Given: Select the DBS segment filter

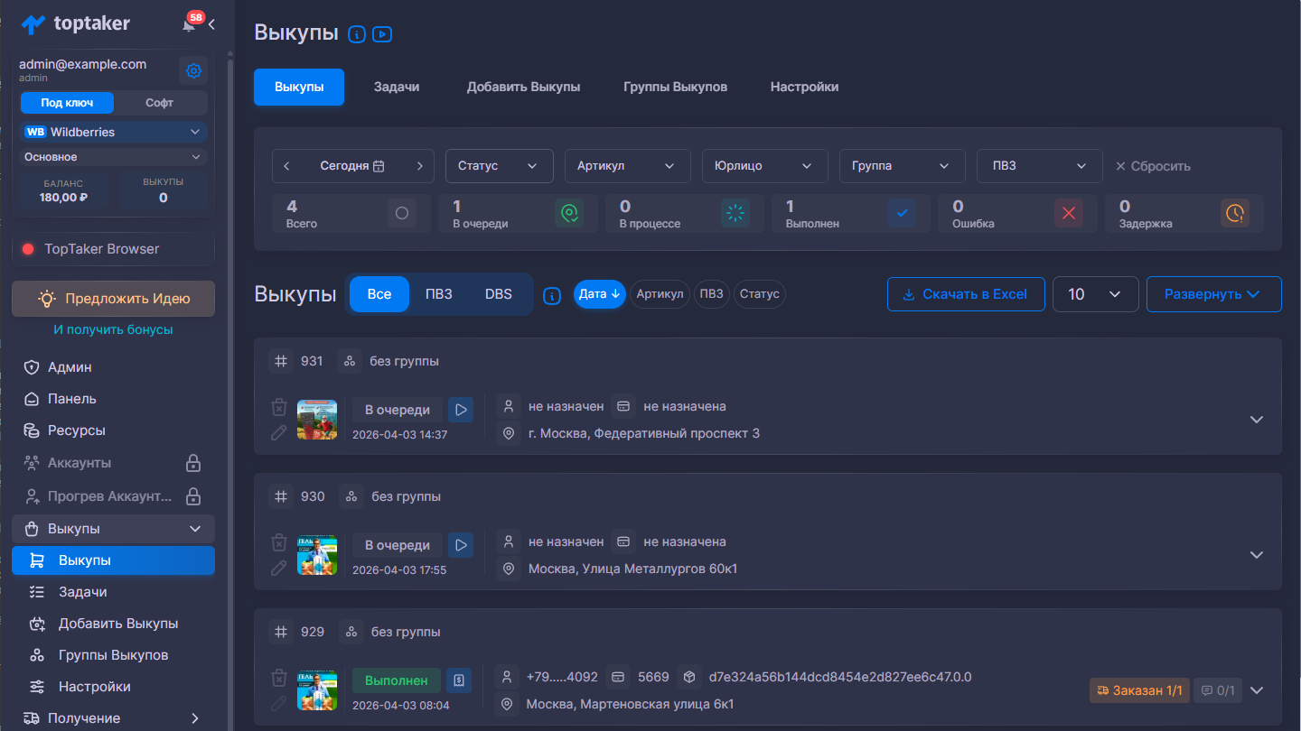Looking at the screenshot, I should 498,294.
